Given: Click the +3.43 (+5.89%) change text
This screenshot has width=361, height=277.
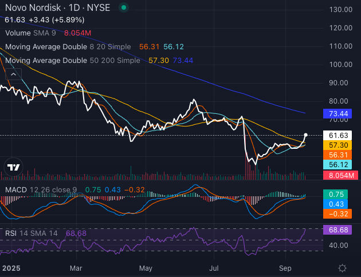Looking at the screenshot, I should pos(56,20).
